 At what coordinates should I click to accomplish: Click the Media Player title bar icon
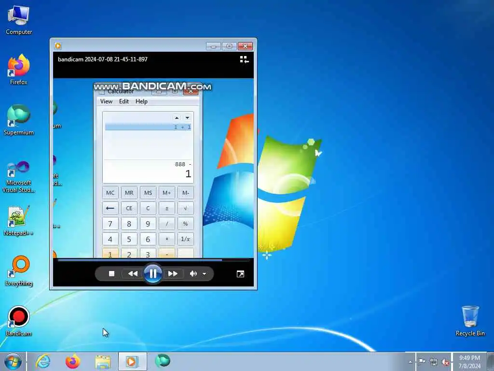click(x=58, y=46)
